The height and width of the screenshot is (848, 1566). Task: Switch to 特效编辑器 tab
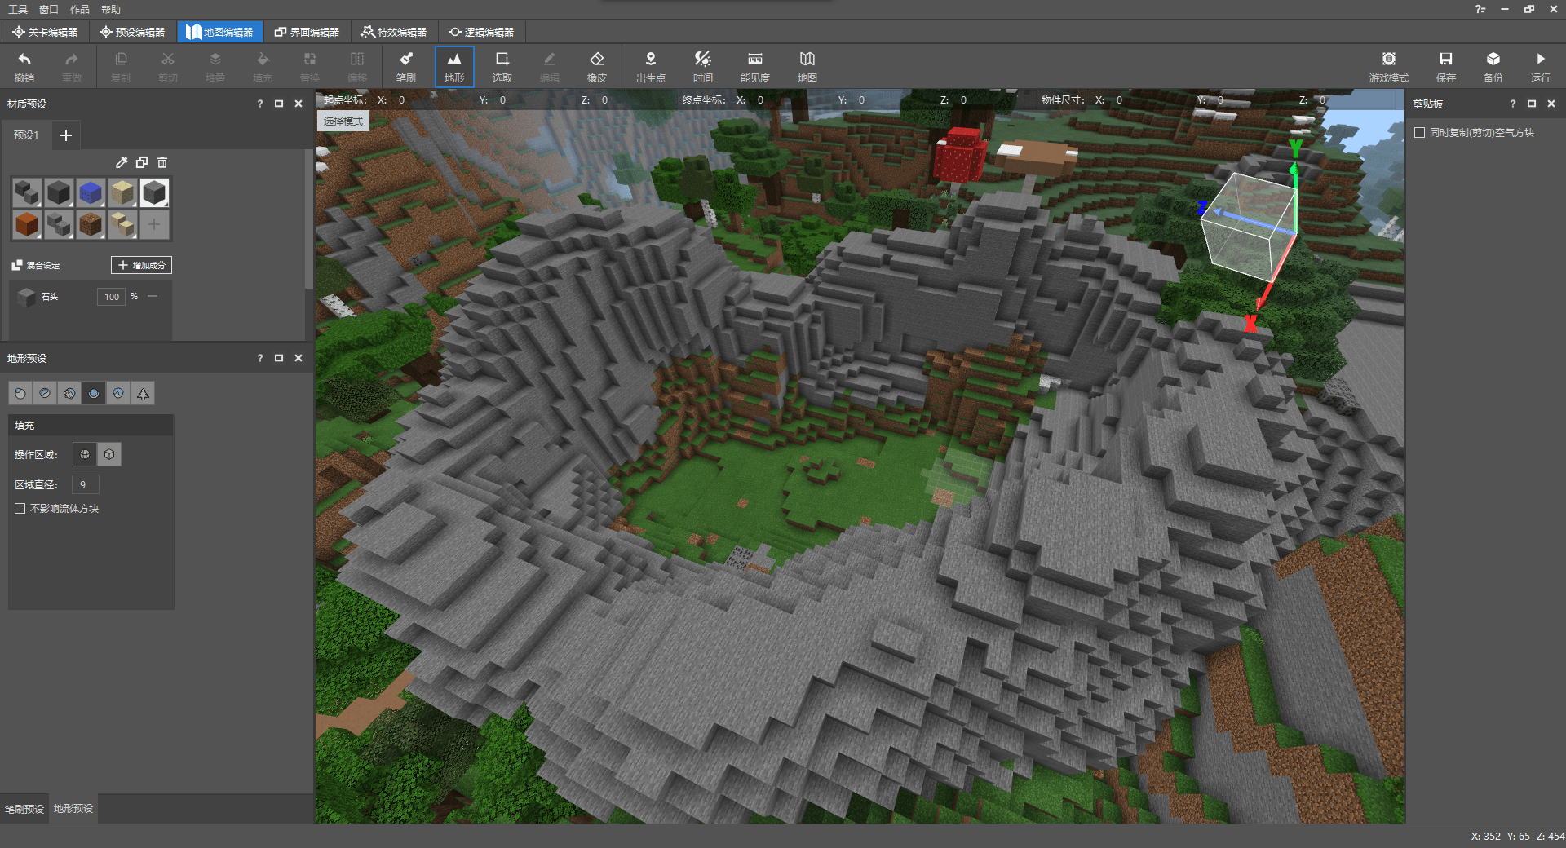click(395, 32)
